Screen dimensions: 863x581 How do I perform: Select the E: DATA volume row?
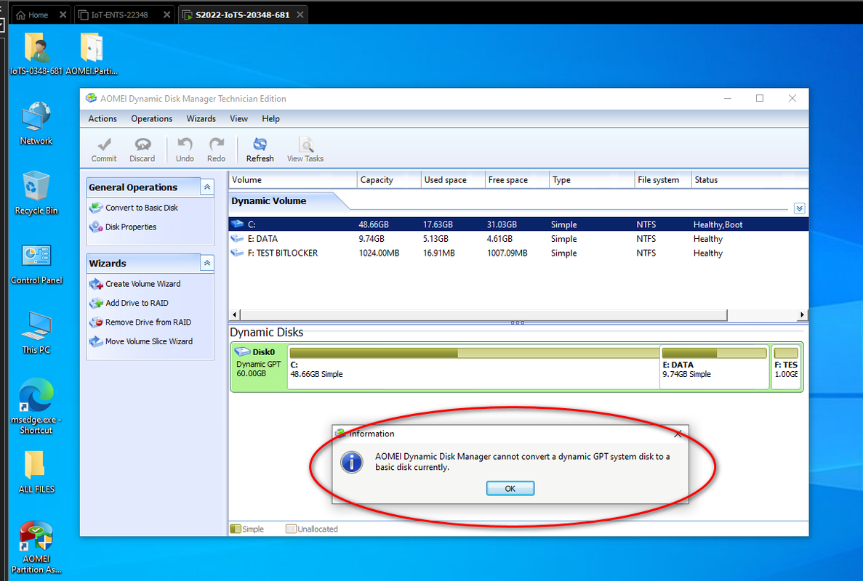pyautogui.click(x=518, y=238)
